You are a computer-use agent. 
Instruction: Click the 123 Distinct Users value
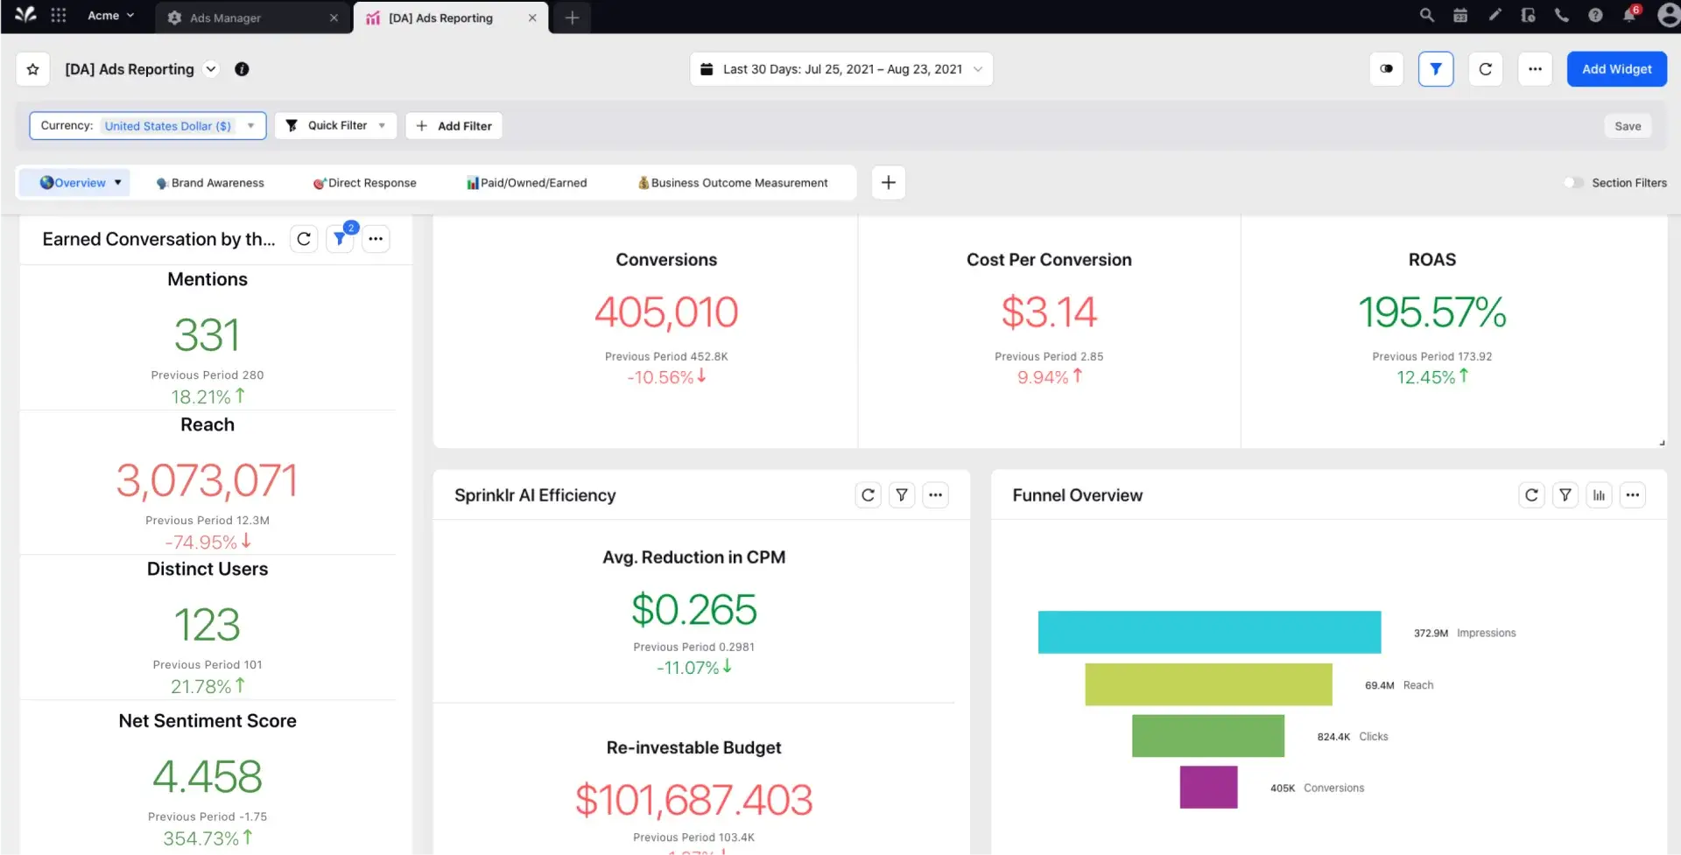pos(207,625)
